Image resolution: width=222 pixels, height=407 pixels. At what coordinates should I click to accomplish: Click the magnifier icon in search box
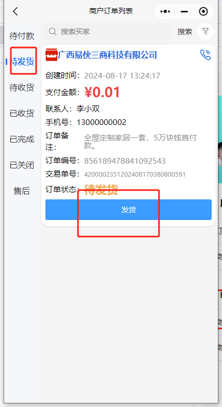coord(53,32)
